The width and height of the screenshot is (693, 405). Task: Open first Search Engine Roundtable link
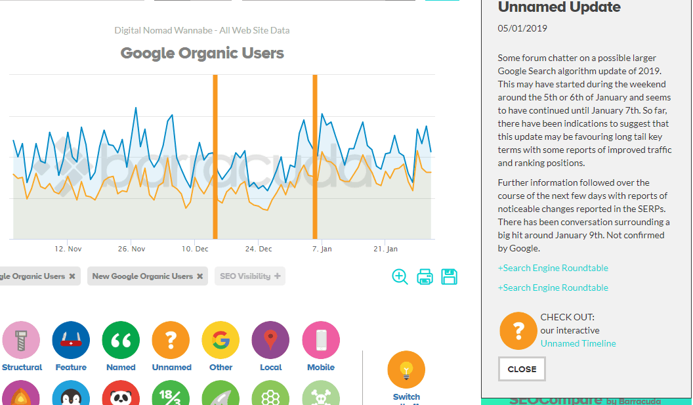tap(553, 268)
